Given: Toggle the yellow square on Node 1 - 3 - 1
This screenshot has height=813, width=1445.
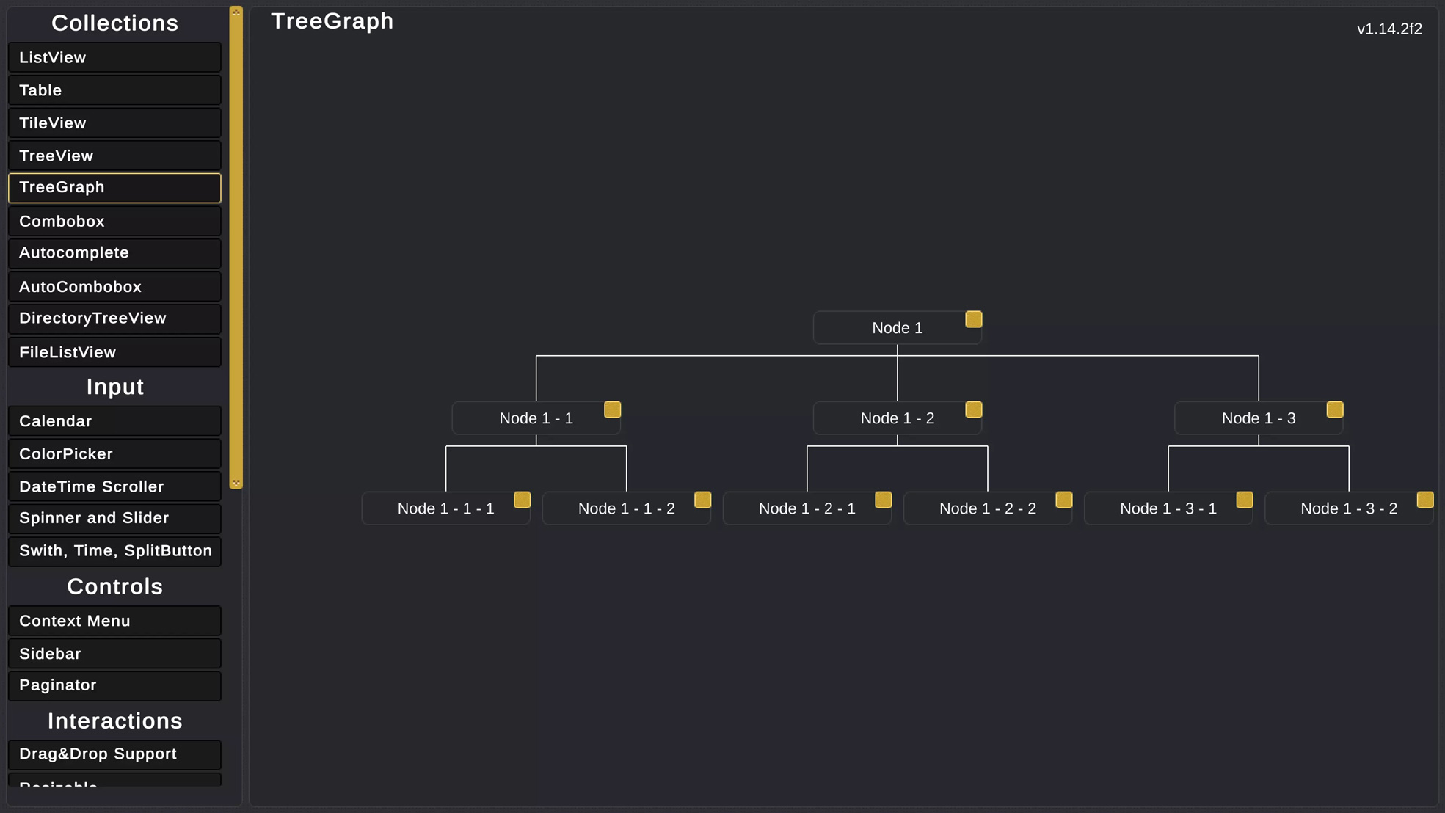Looking at the screenshot, I should click(1244, 500).
